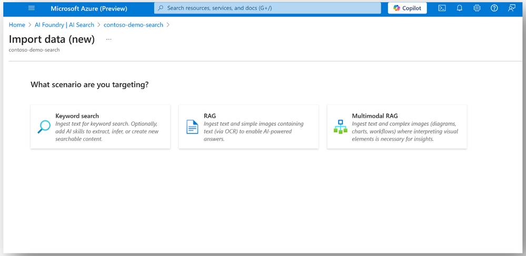Open the feedback person icon
This screenshot has height=256, width=526.
tap(512, 8)
